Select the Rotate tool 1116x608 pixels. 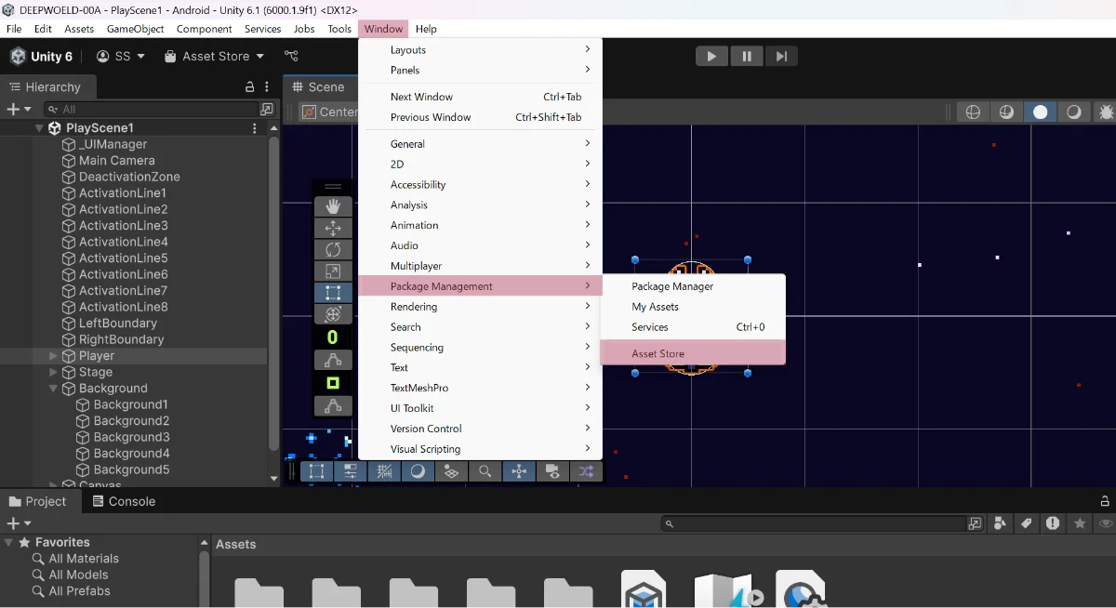coord(333,250)
